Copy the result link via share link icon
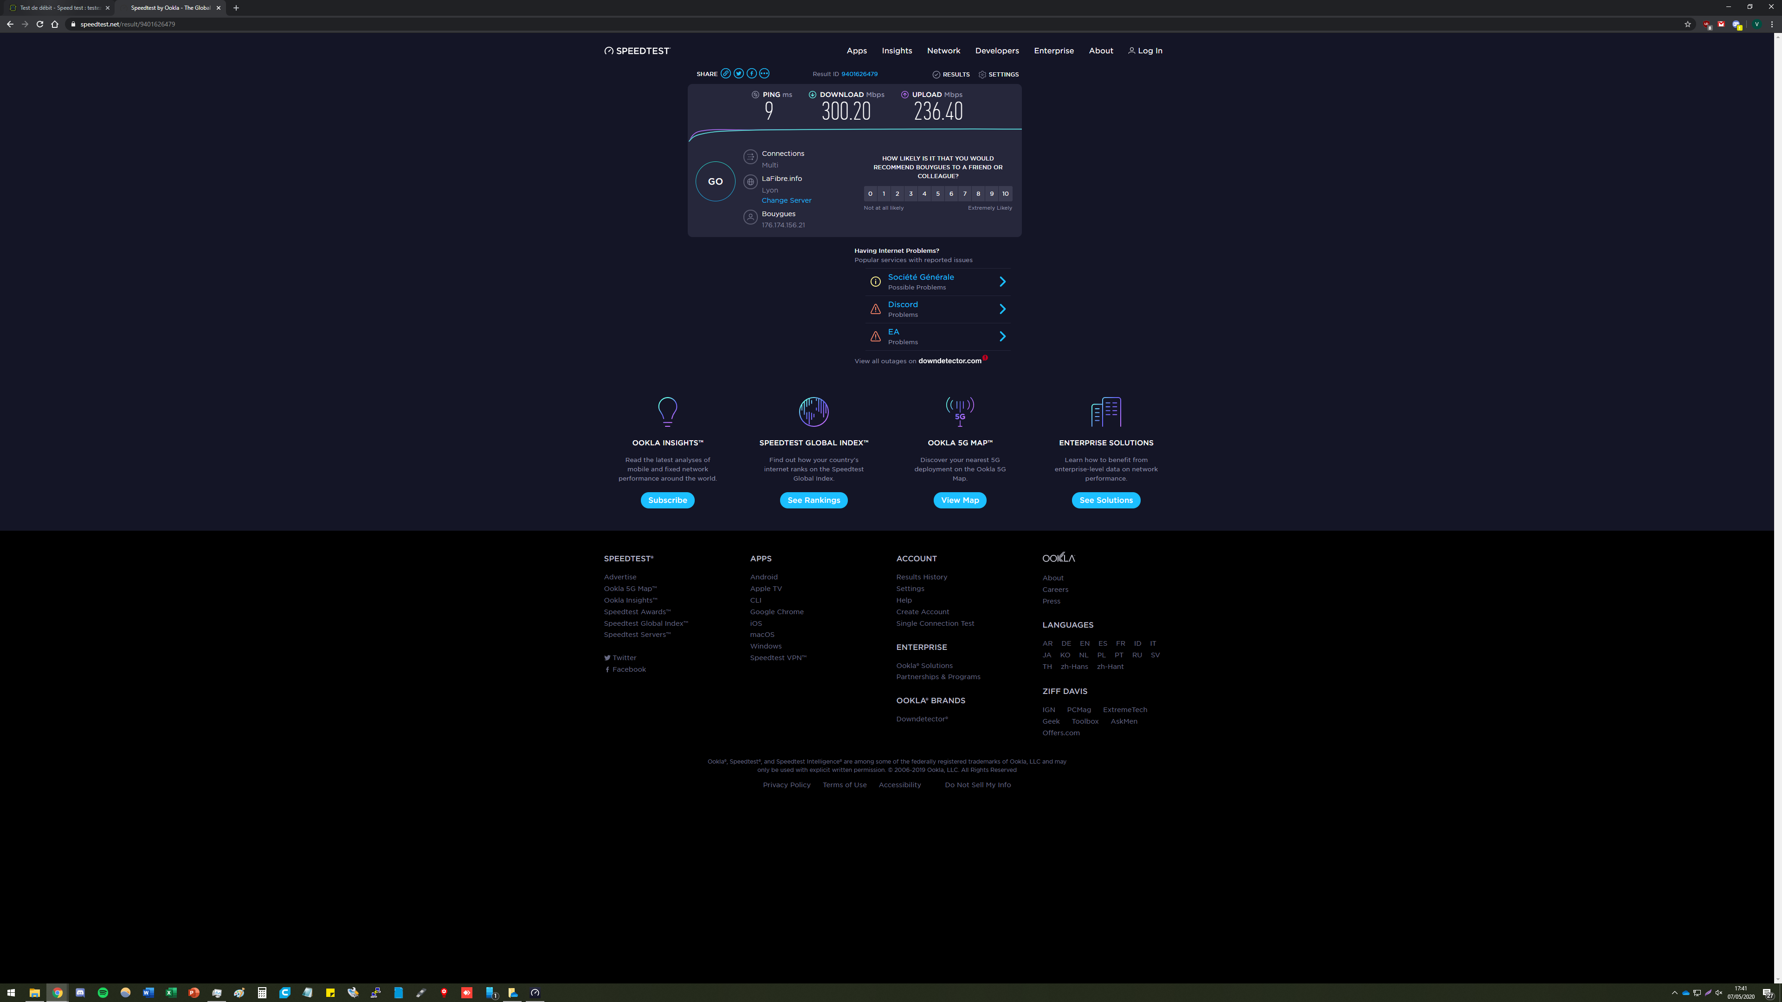 [x=726, y=73]
